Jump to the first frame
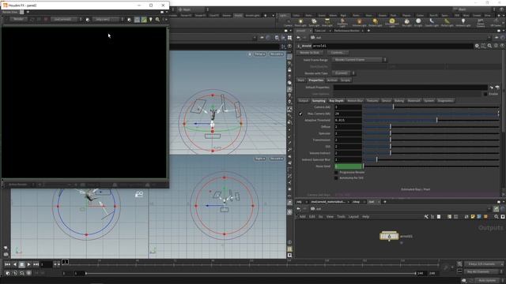The height and width of the screenshot is (284, 506). [7, 264]
